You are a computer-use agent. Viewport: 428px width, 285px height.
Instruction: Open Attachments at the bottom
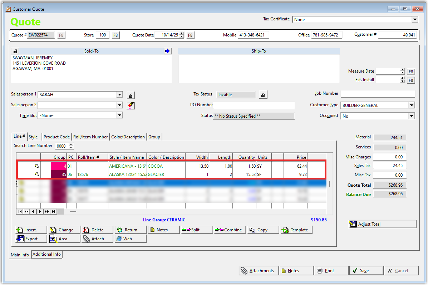pyautogui.click(x=259, y=271)
